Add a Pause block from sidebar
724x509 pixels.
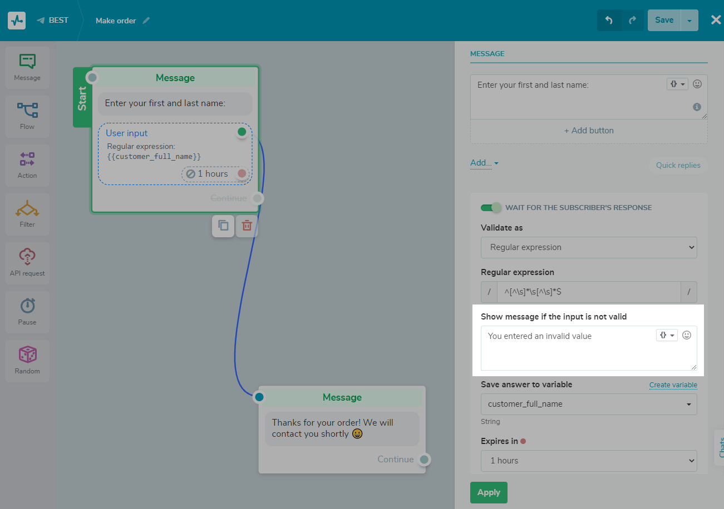[27, 312]
